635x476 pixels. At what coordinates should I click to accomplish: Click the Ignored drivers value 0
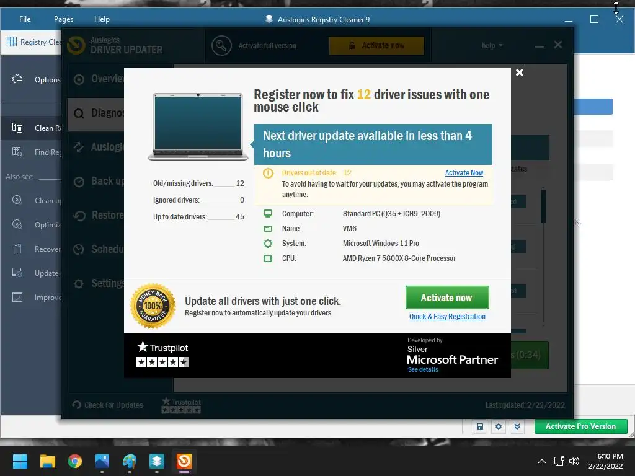click(242, 200)
